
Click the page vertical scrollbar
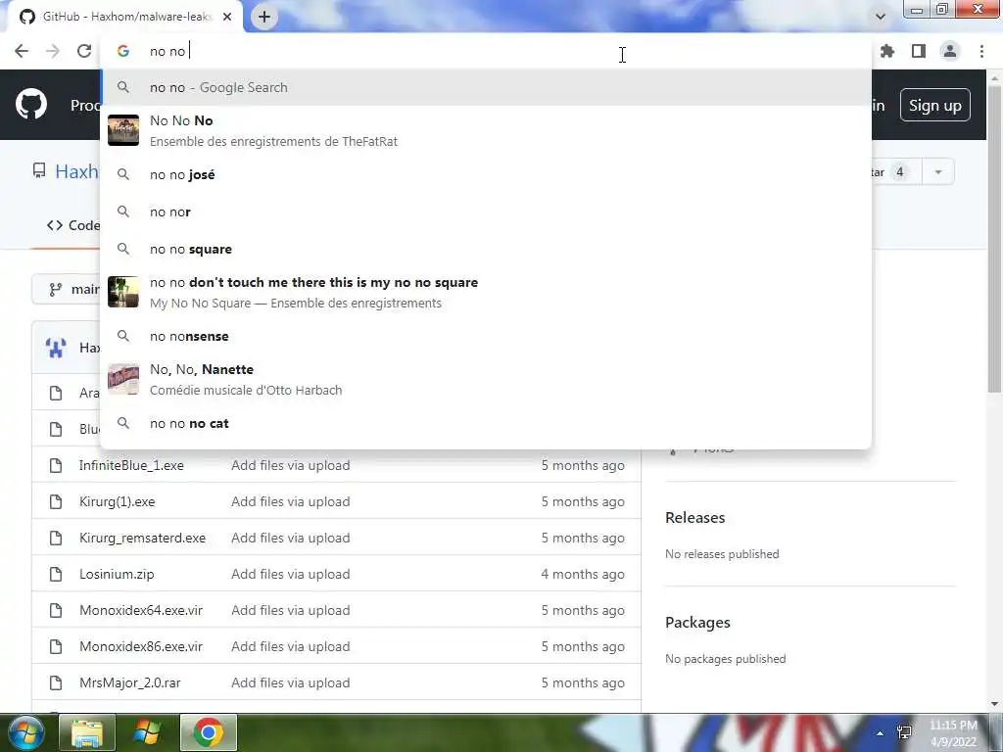point(995,240)
